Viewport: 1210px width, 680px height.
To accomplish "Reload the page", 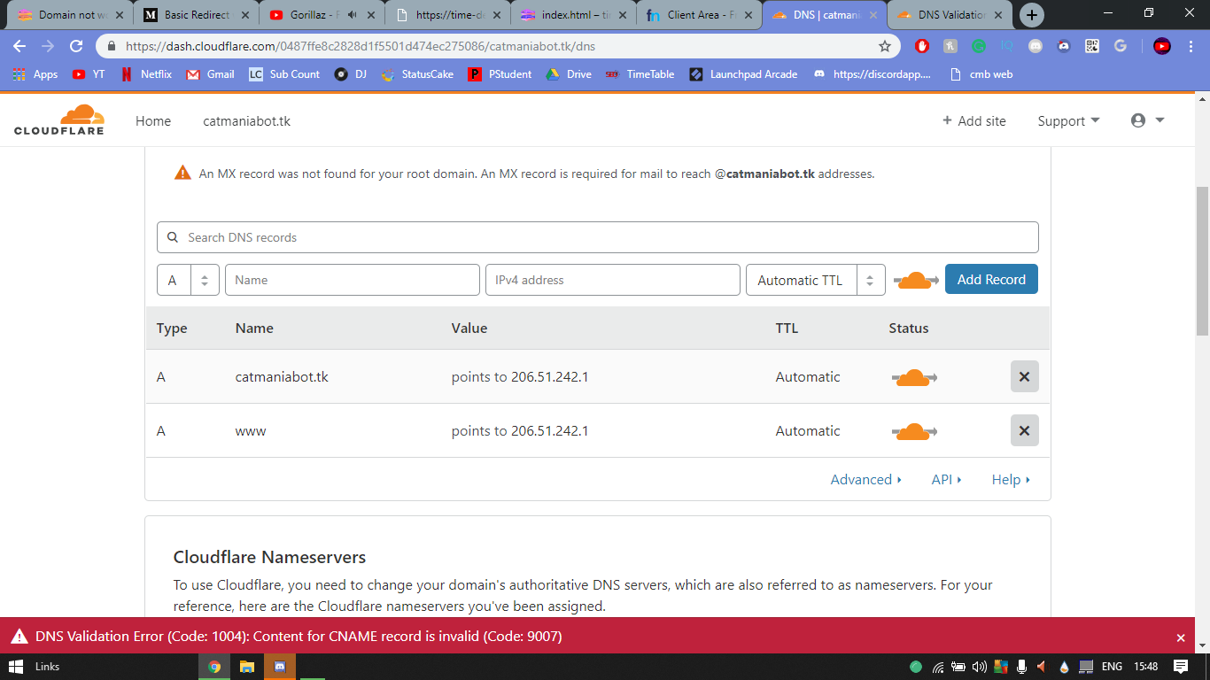I will (76, 46).
